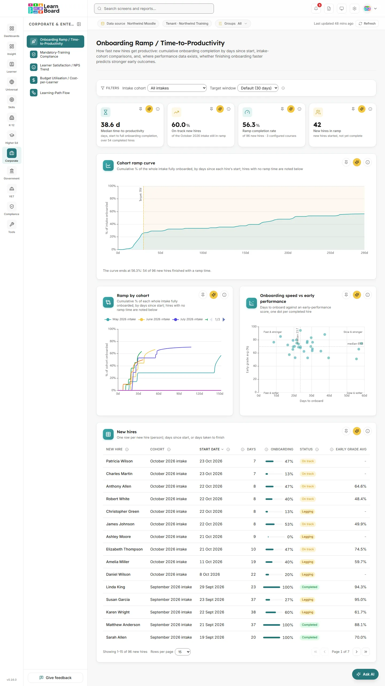Go to Dashboards in left rail

tap(11, 31)
